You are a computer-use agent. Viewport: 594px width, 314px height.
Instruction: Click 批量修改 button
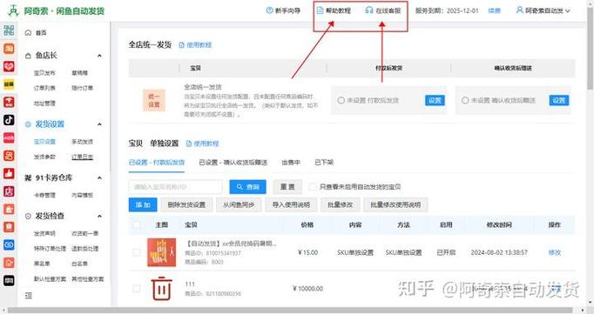341,204
